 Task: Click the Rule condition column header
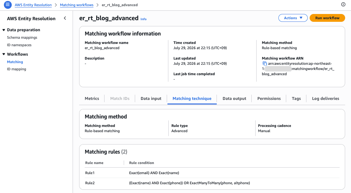(141, 163)
